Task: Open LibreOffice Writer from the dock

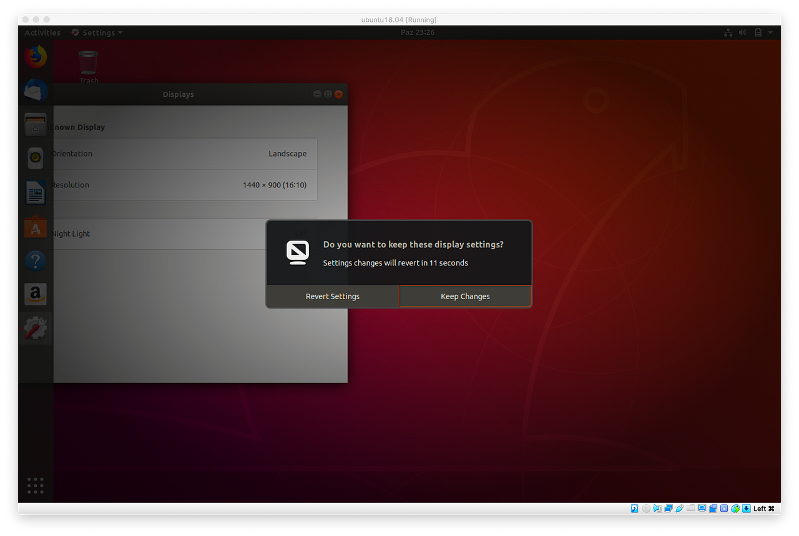Action: click(x=36, y=192)
